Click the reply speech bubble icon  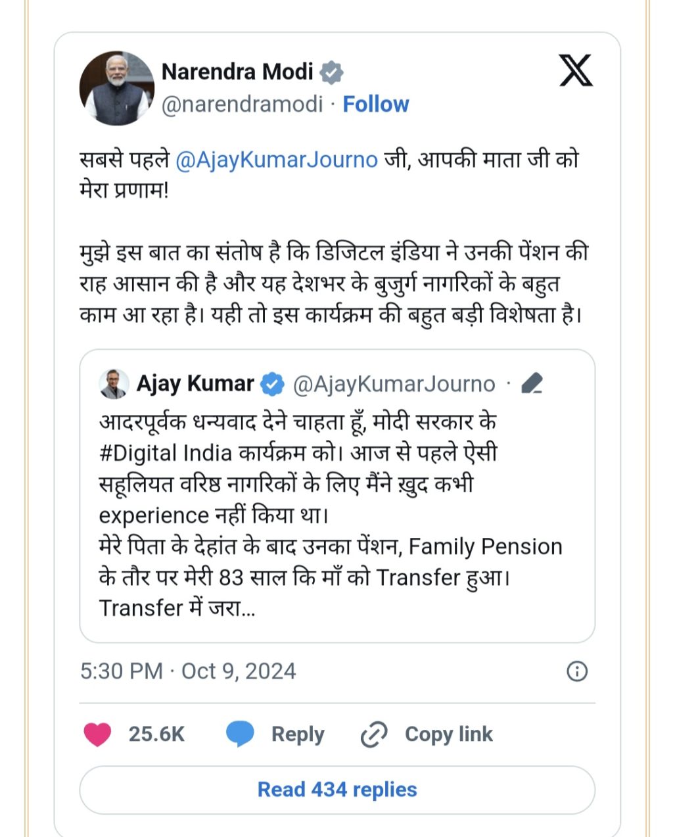tap(240, 734)
